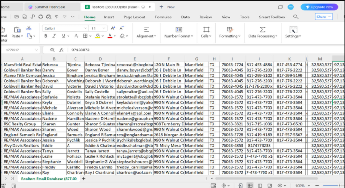Switch to the View tab
Screen dimensions: 345x188
[226, 17]
